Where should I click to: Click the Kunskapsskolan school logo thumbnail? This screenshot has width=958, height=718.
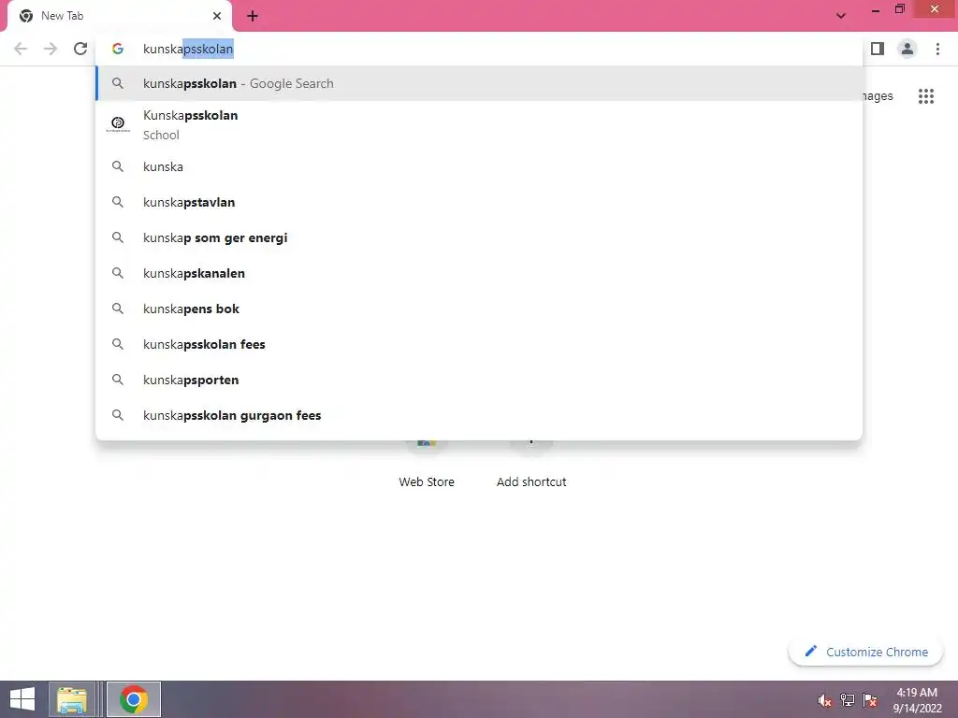click(118, 124)
